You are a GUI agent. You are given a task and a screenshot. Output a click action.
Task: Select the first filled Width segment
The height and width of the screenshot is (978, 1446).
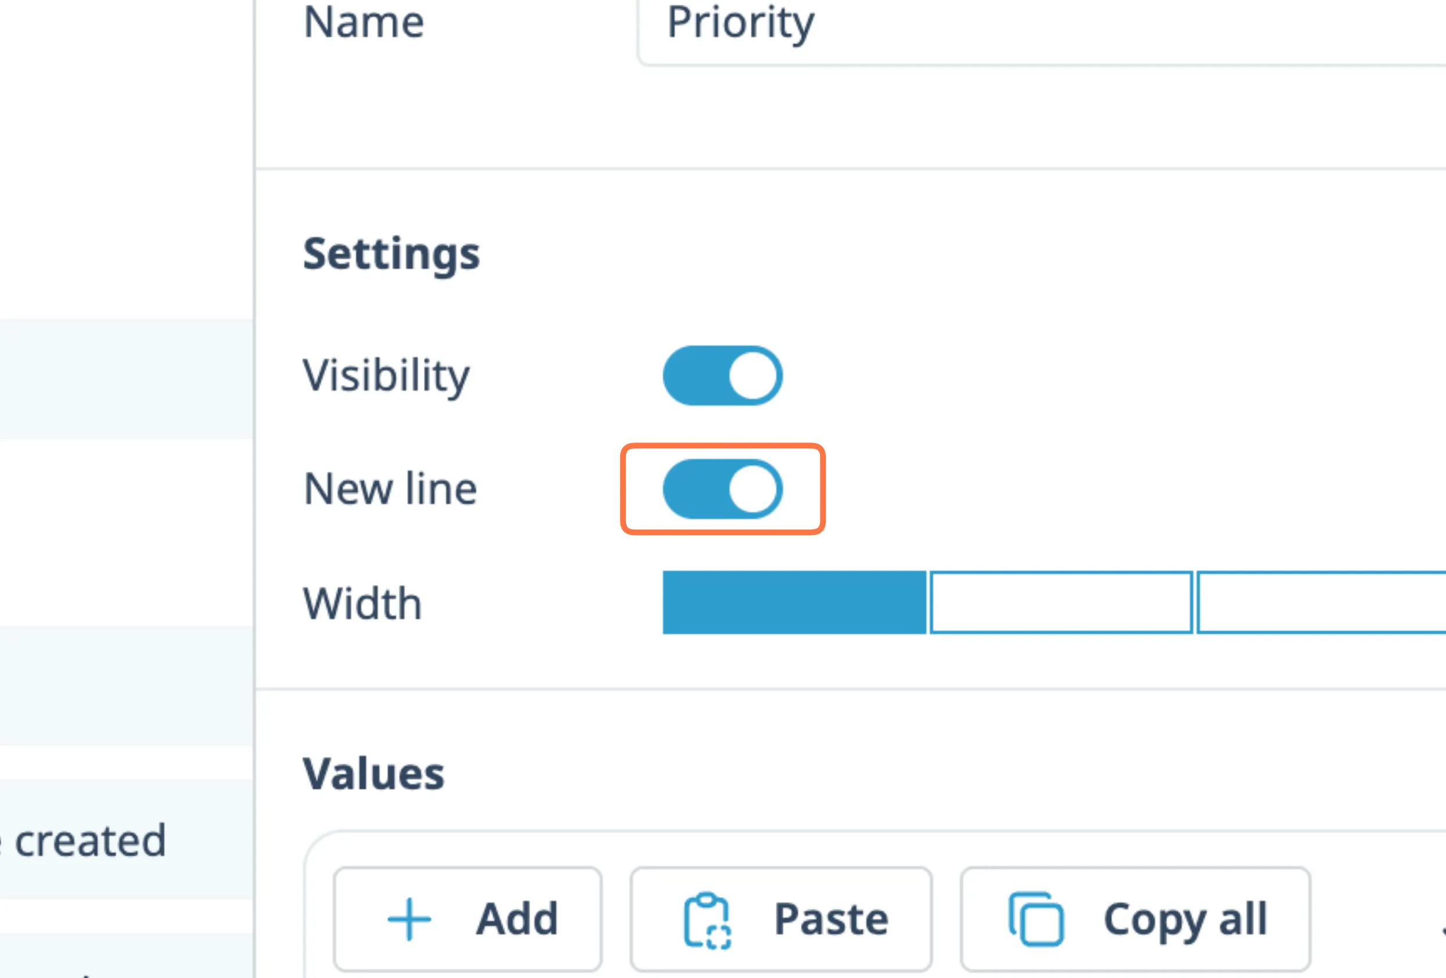794,602
